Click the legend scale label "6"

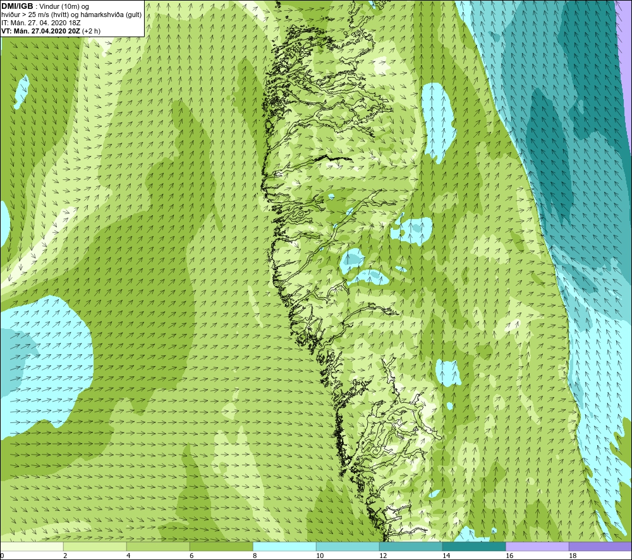[x=191, y=556]
